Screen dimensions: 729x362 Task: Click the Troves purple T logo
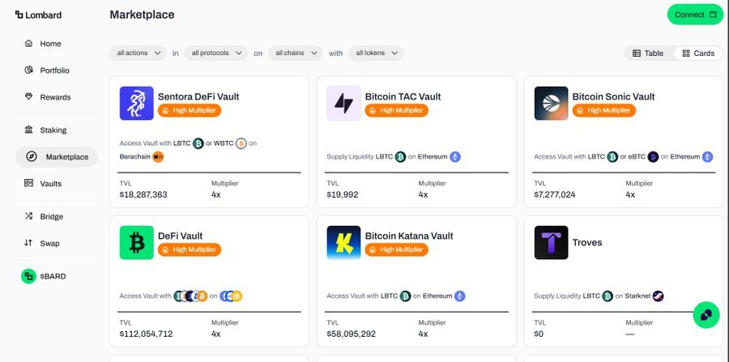coord(551,243)
